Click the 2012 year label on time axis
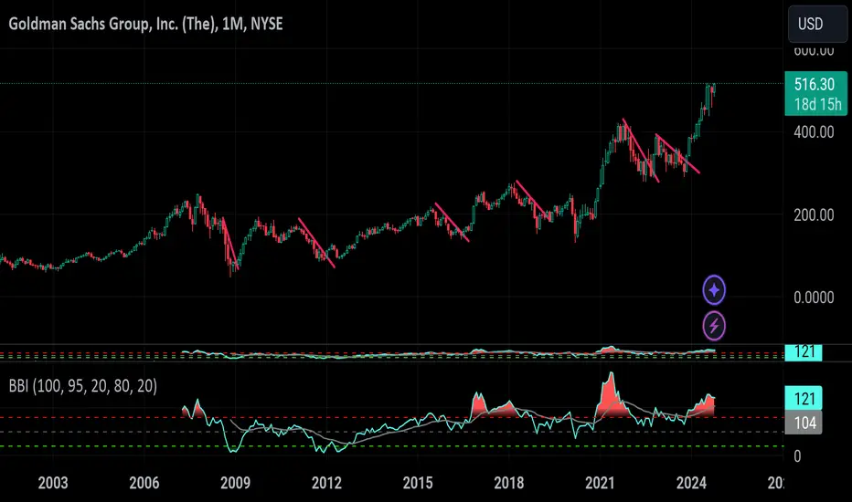 (326, 483)
